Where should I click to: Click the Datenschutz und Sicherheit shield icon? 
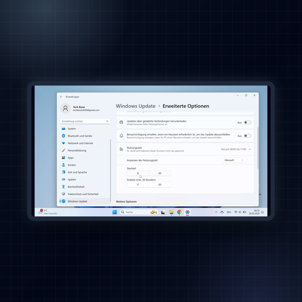point(63,194)
